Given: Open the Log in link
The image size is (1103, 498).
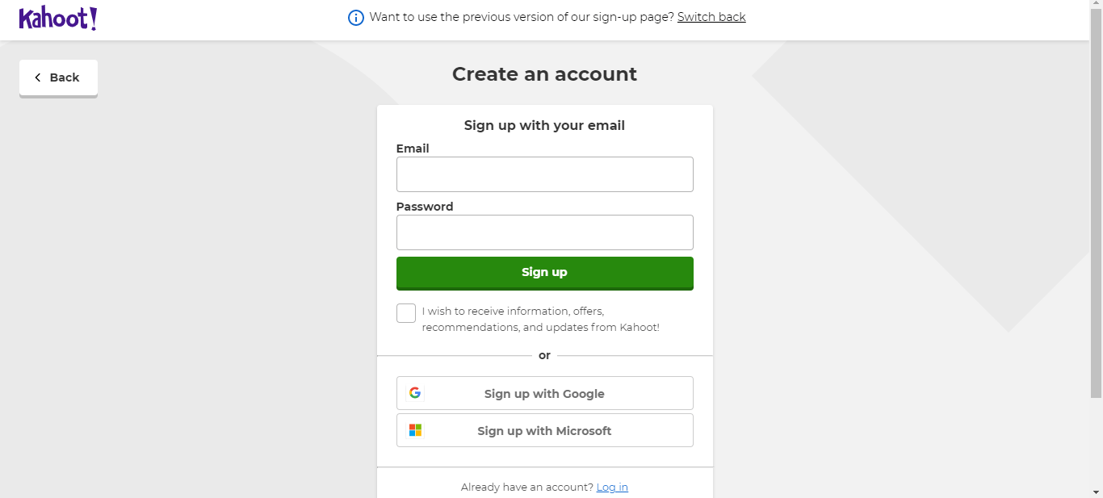Looking at the screenshot, I should click(x=612, y=488).
